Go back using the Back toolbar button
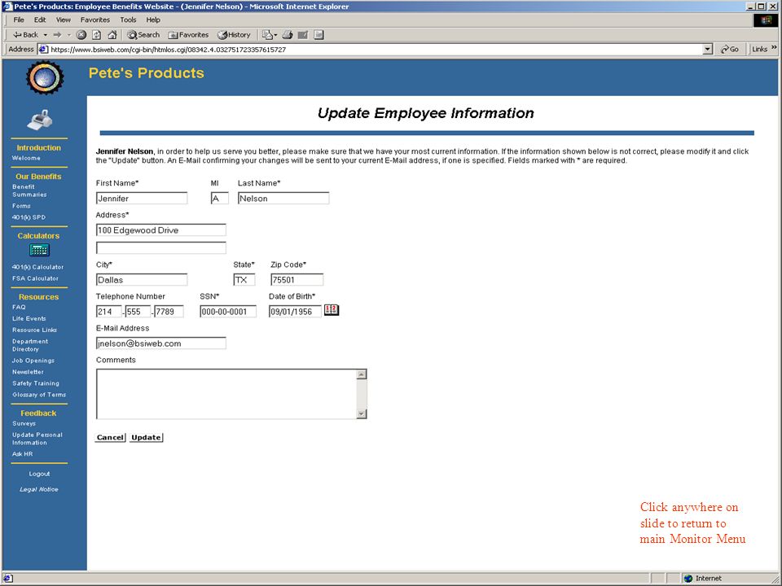This screenshot has height=586, width=782. click(x=25, y=35)
